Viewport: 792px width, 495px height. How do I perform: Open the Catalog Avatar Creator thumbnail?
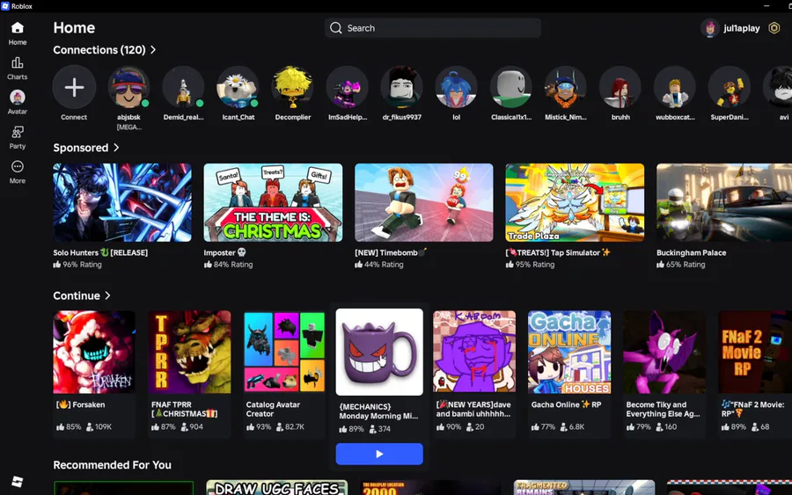pos(284,352)
